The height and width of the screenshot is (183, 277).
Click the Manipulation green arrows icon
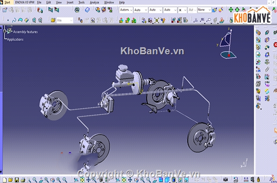click(x=231, y=10)
